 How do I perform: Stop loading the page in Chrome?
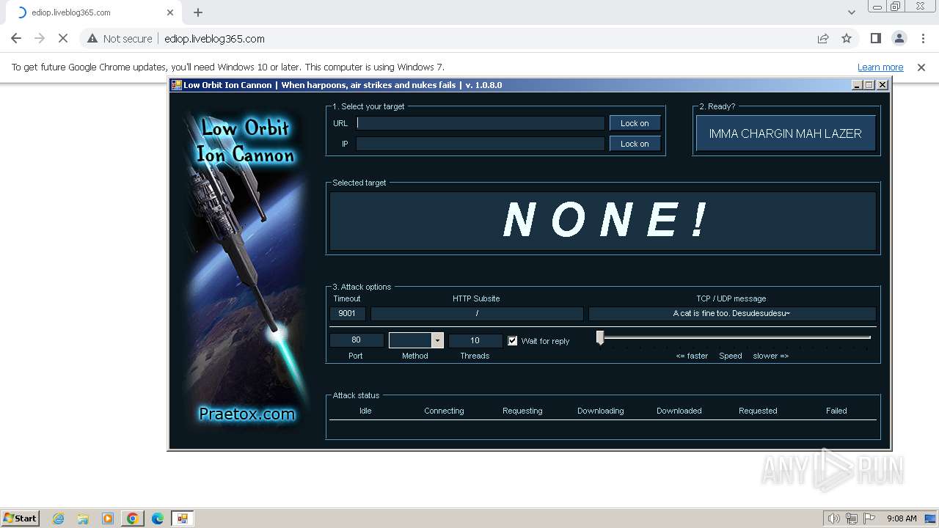pyautogui.click(x=63, y=38)
